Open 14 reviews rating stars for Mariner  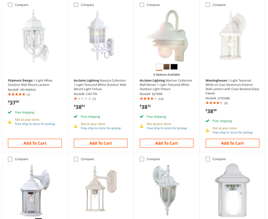pos(148,99)
